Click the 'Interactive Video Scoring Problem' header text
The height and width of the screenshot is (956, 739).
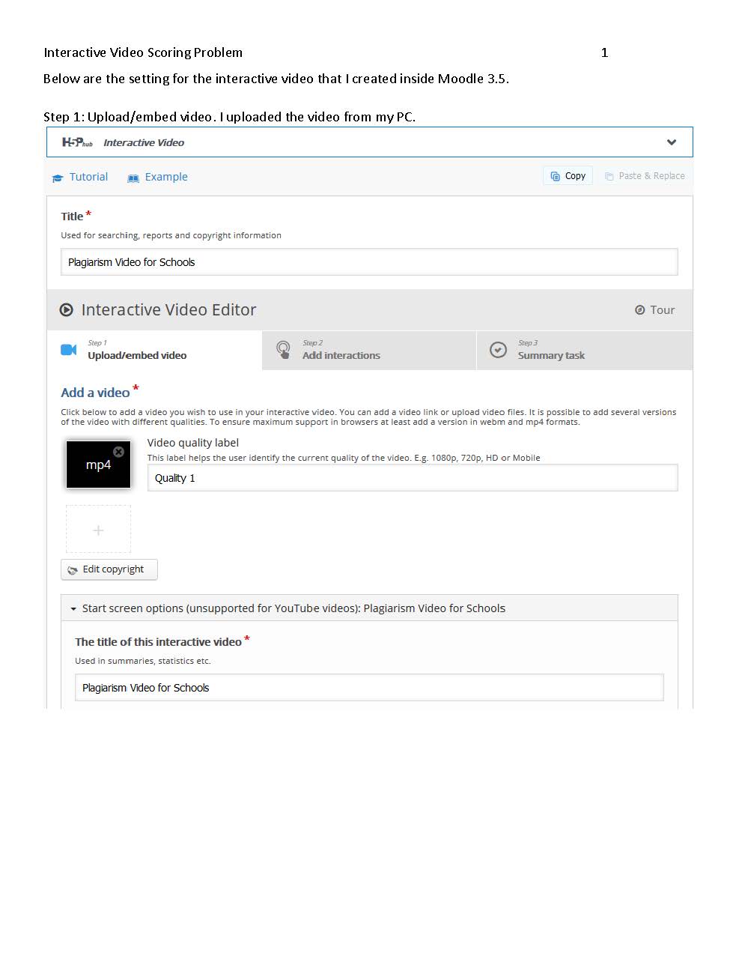[143, 52]
